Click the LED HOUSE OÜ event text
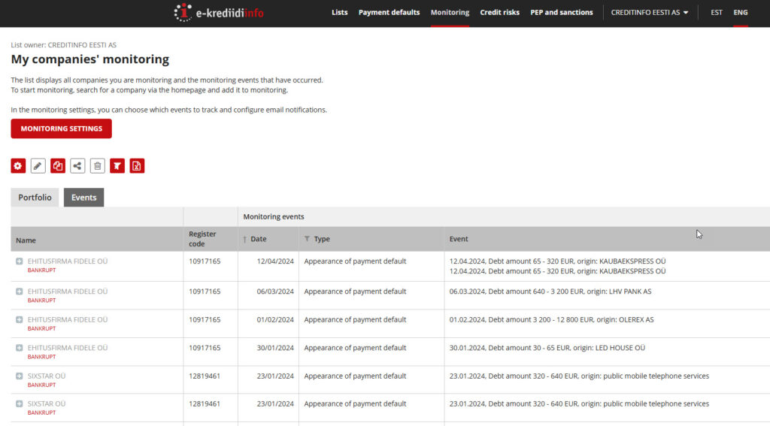Screen dimensions: 770x426 tap(547, 348)
